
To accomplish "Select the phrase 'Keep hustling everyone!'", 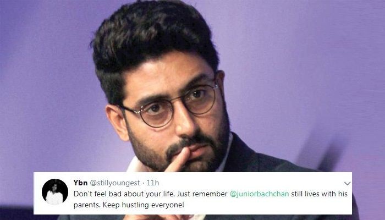I will click(143, 205).
